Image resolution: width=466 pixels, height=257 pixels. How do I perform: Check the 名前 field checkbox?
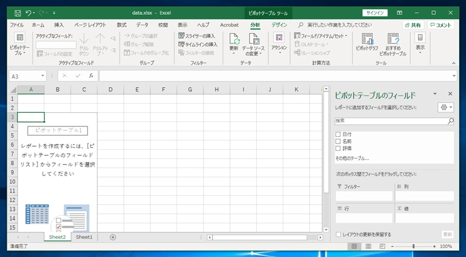click(x=338, y=141)
